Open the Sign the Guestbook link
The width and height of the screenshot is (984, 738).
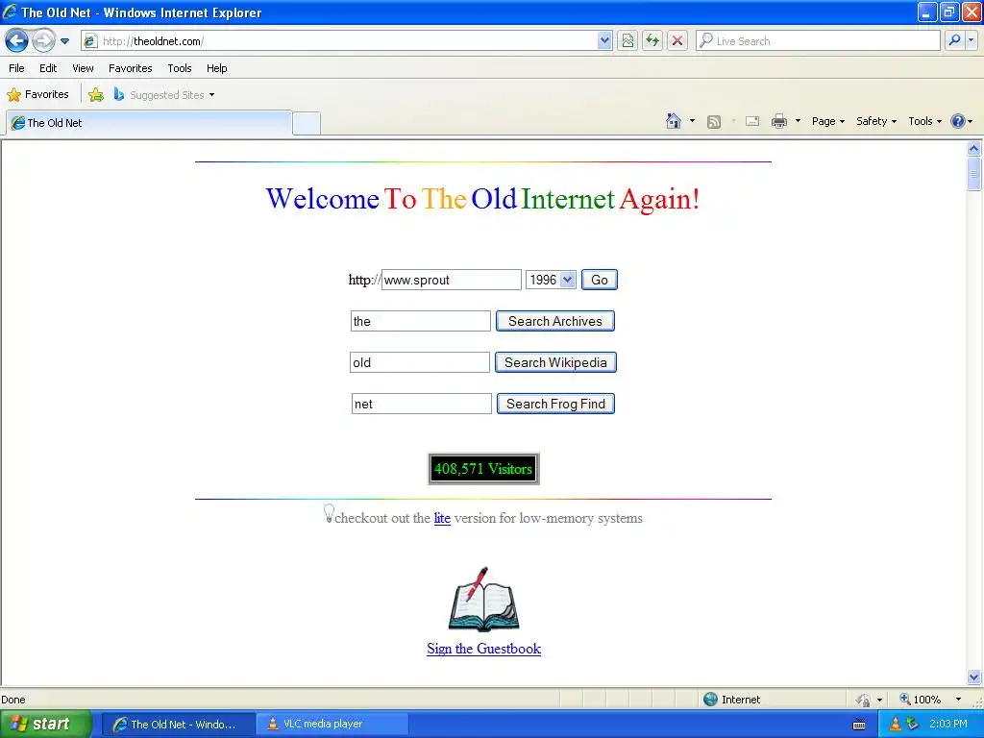[483, 649]
